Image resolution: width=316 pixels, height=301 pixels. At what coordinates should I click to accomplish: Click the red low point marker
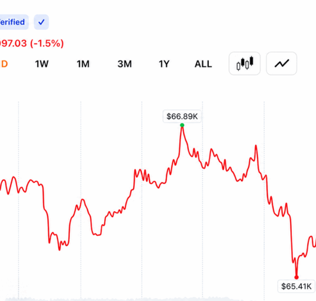click(296, 277)
